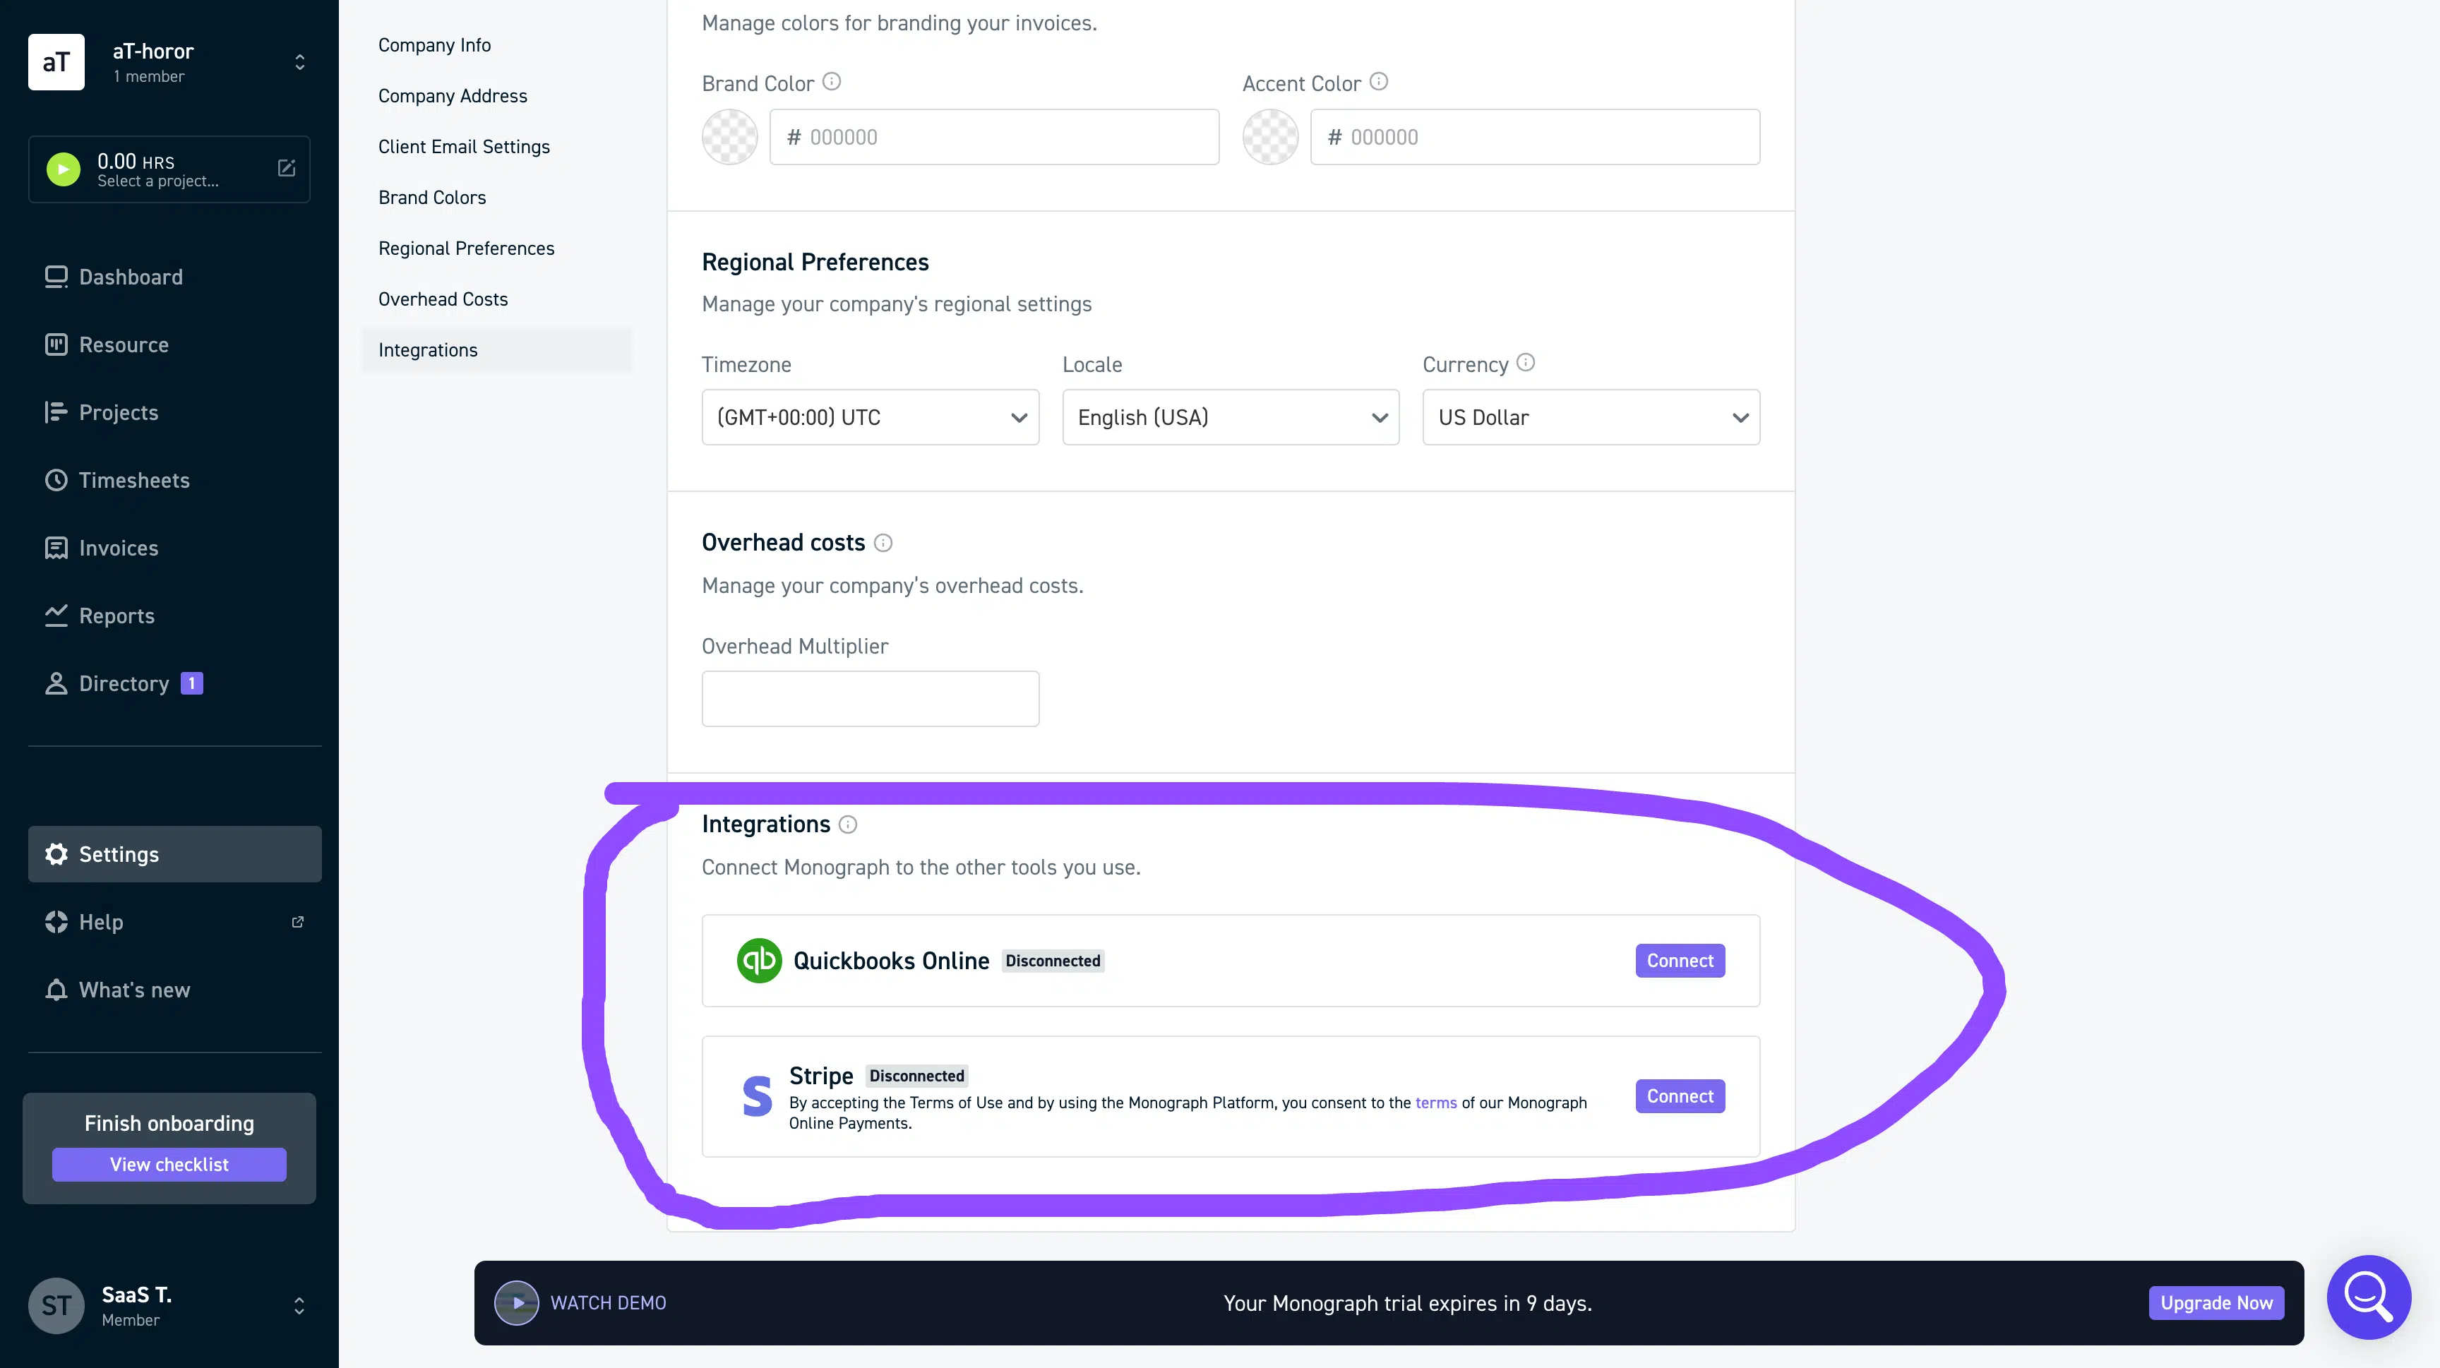
Task: Click the Accent Color info icon
Action: click(1379, 81)
